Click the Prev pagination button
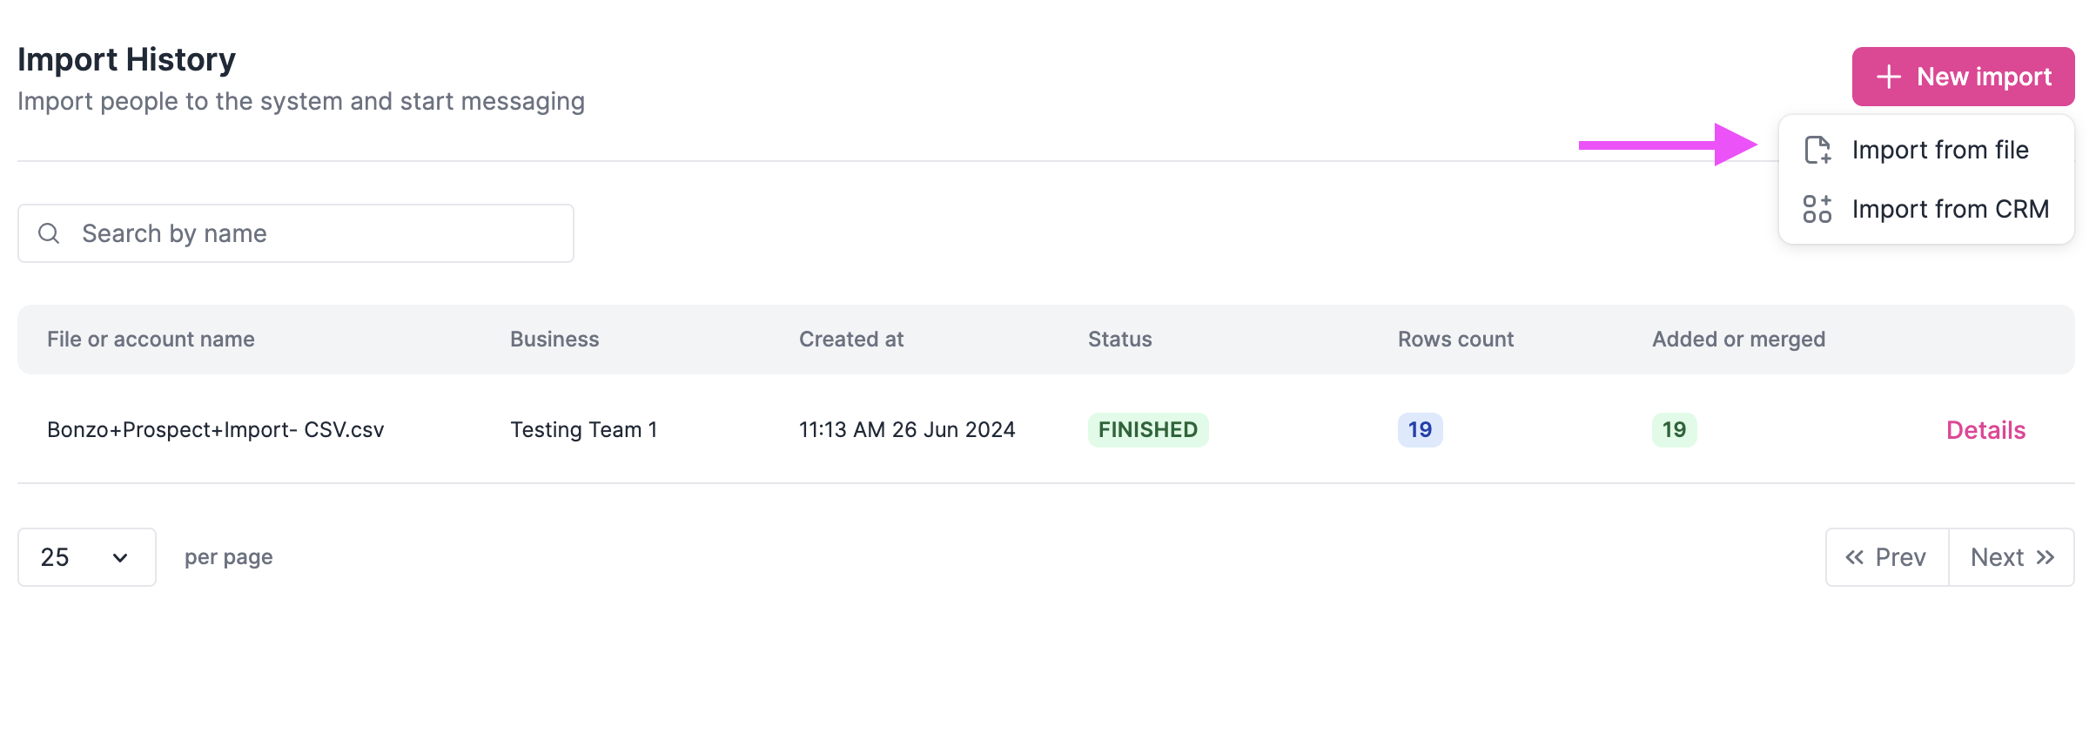Screen dimensions: 2096x747 (x=1885, y=557)
